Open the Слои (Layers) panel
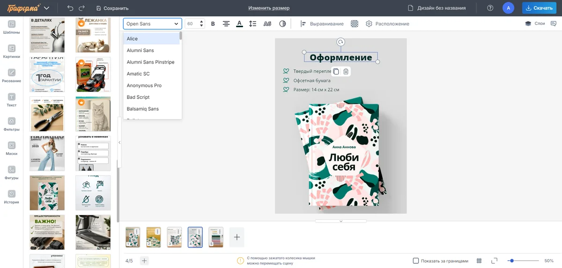The width and height of the screenshot is (562, 268). coord(535,23)
